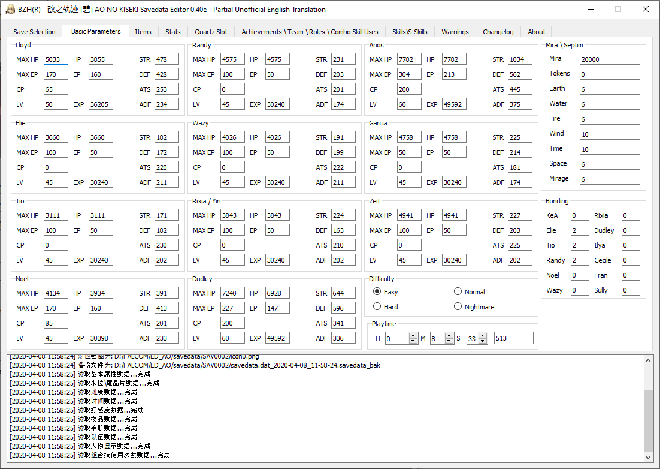The width and height of the screenshot is (660, 469).
Task: Click Garcia's ADF field
Action: tap(520, 182)
